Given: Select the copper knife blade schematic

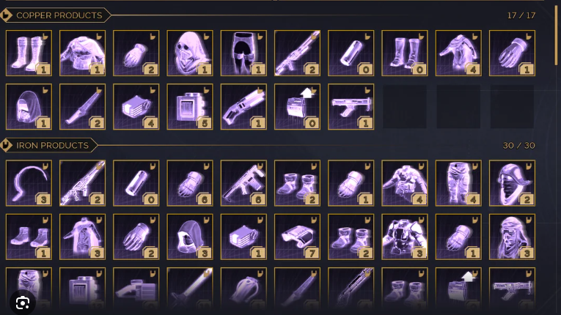Looking at the screenshot, I should pyautogui.click(x=83, y=106).
